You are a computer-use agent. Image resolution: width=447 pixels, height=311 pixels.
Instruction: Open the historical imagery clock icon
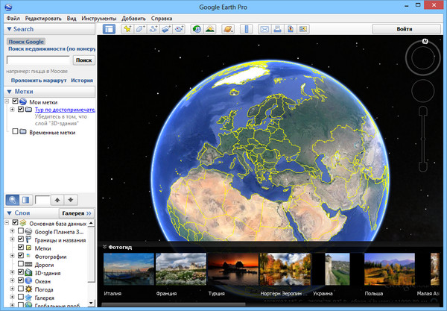[197, 29]
